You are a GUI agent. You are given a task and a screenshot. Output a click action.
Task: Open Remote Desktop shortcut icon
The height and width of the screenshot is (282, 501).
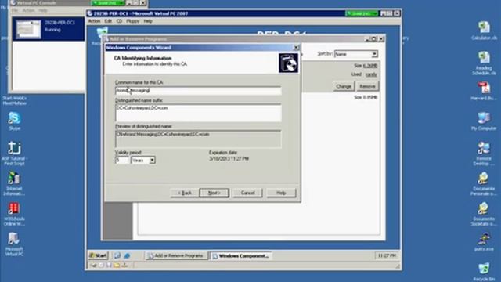(x=484, y=154)
